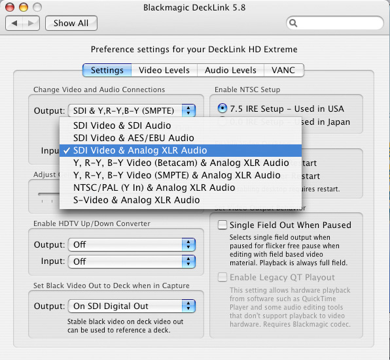Choose SDI Video & SDI Audio
390x360 pixels.
coord(181,125)
